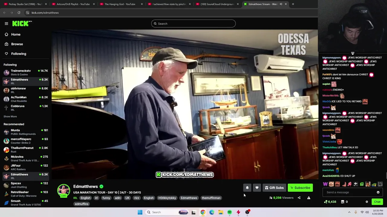387x217 pixels.
Task: Send message with the Chat button
Action: 377,202
